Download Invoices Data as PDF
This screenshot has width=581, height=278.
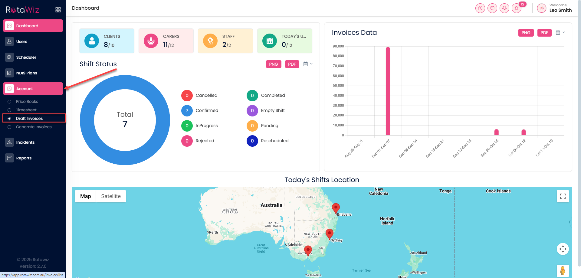point(544,33)
